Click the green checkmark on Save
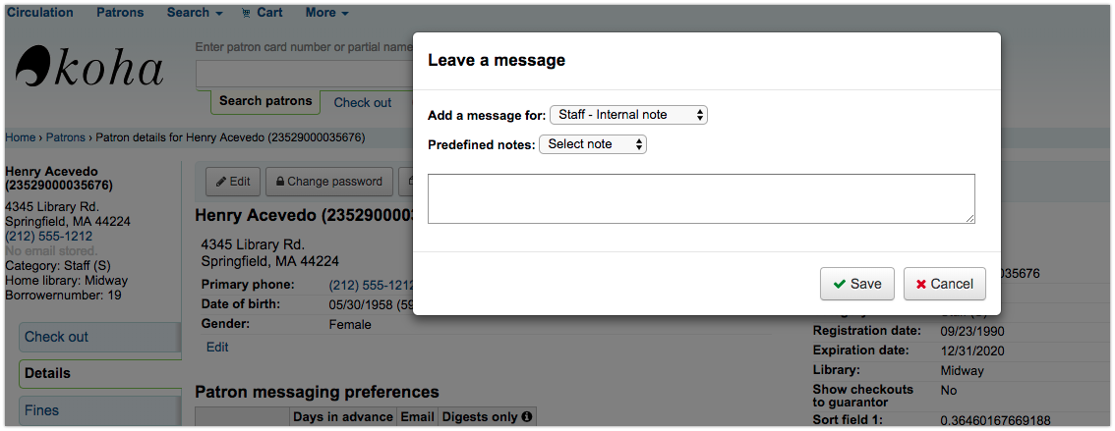The width and height of the screenshot is (1115, 431). point(839,284)
